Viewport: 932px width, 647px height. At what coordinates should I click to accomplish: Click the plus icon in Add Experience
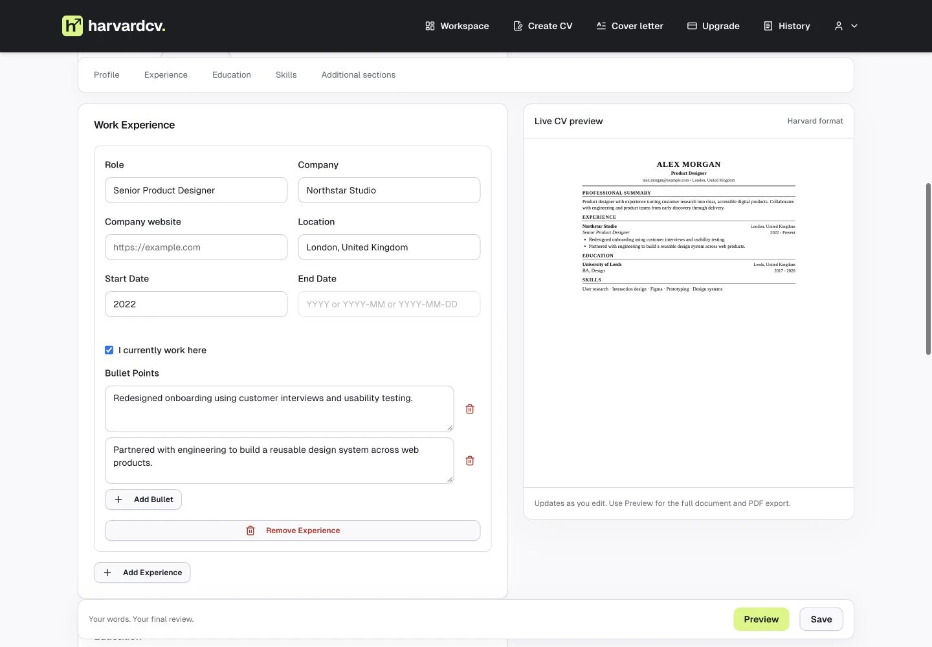click(x=107, y=573)
